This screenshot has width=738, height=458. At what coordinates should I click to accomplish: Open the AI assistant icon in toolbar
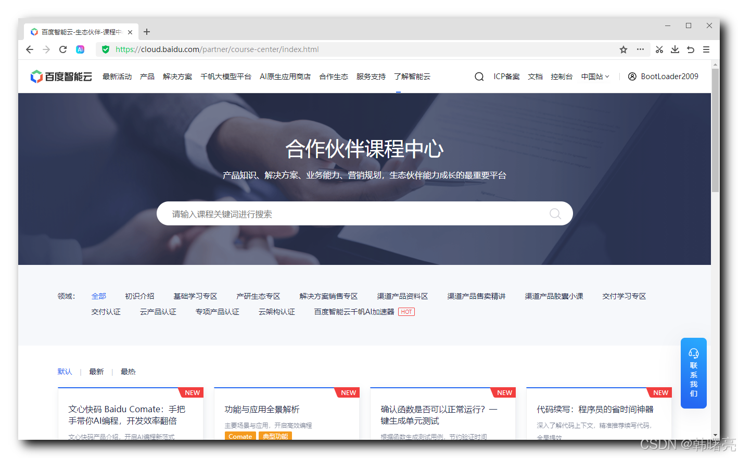tap(80, 49)
